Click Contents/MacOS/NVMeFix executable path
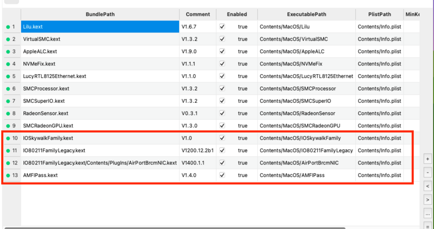 click(x=307, y=64)
